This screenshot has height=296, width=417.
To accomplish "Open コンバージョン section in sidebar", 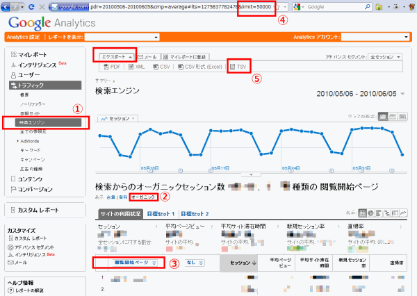I will click(32, 190).
